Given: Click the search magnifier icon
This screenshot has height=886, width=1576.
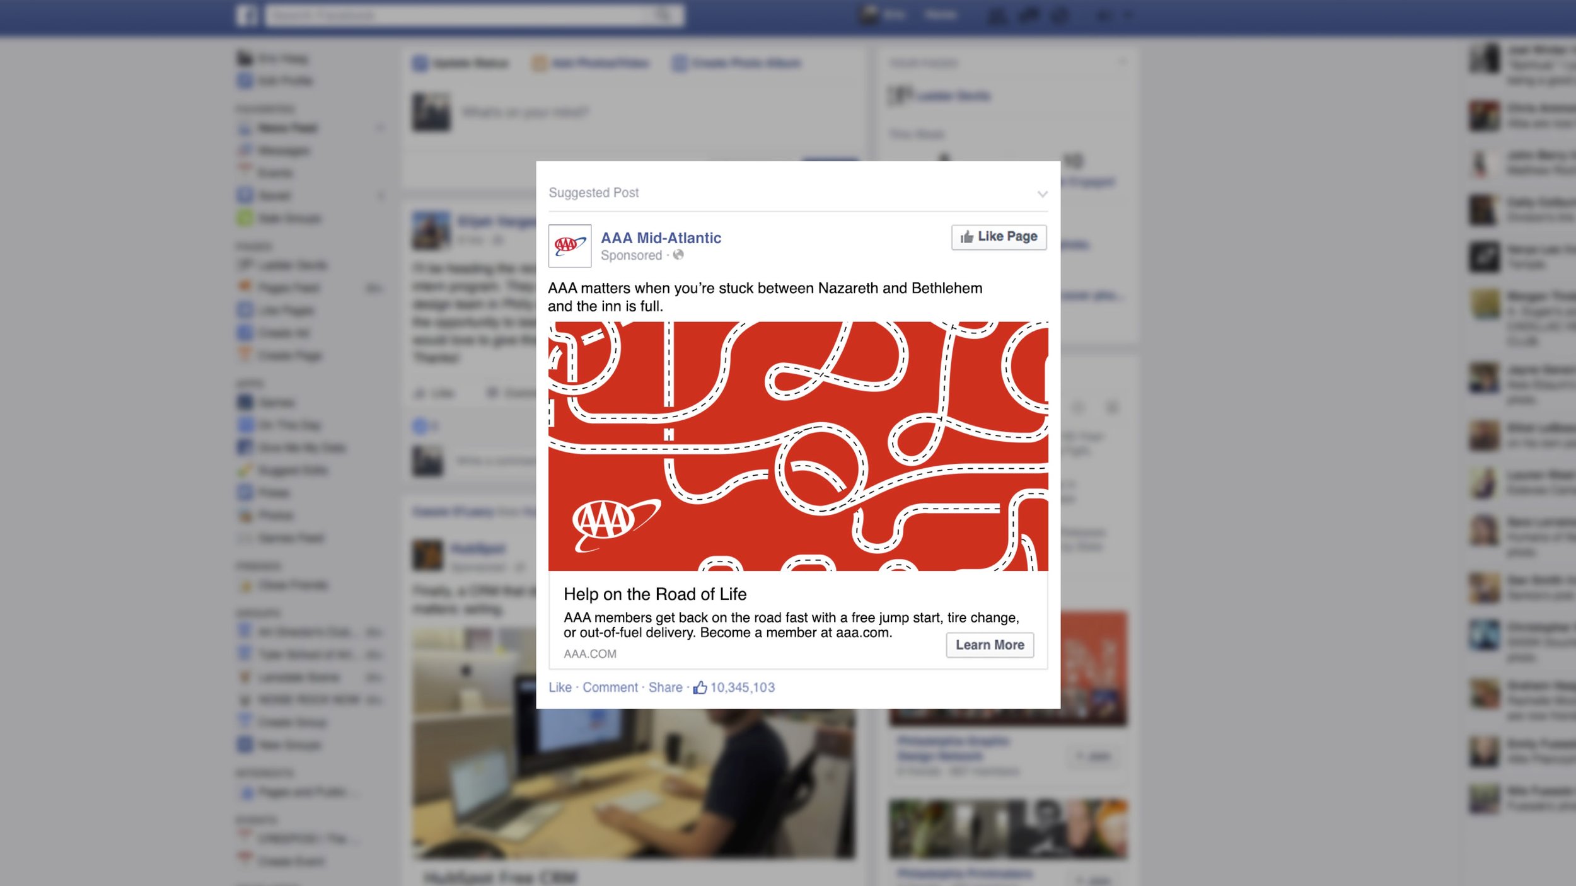Looking at the screenshot, I should tap(664, 15).
